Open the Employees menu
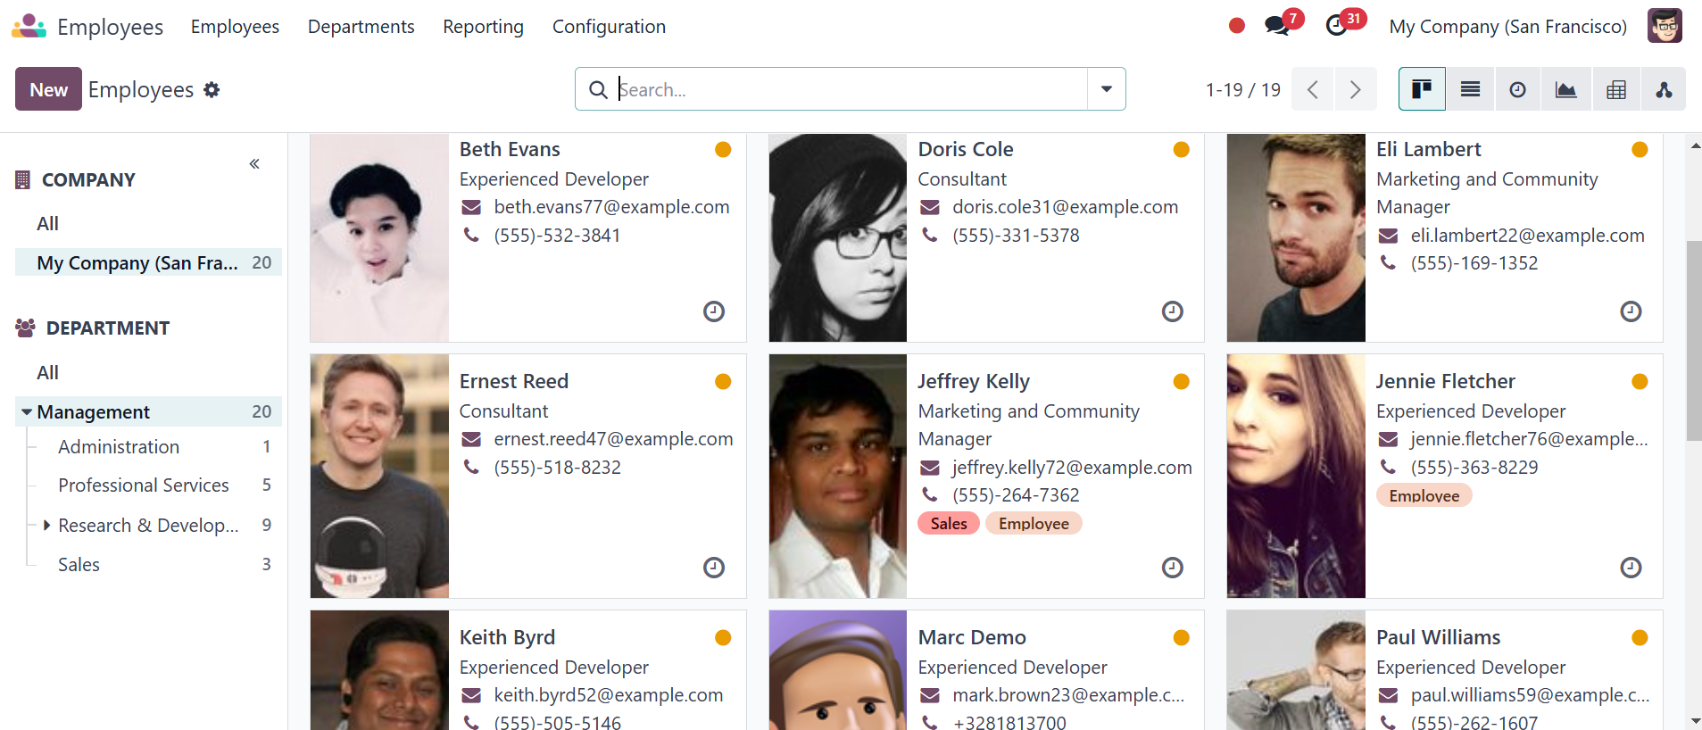 pos(235,27)
